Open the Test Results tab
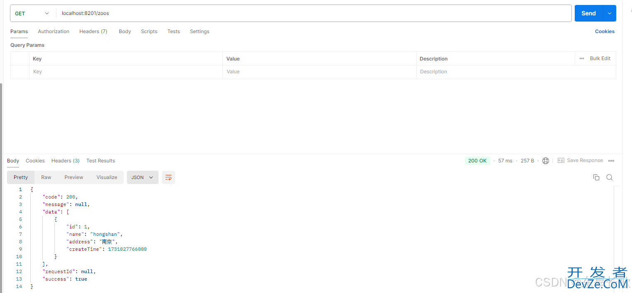Image resolution: width=632 pixels, height=293 pixels. click(100, 161)
